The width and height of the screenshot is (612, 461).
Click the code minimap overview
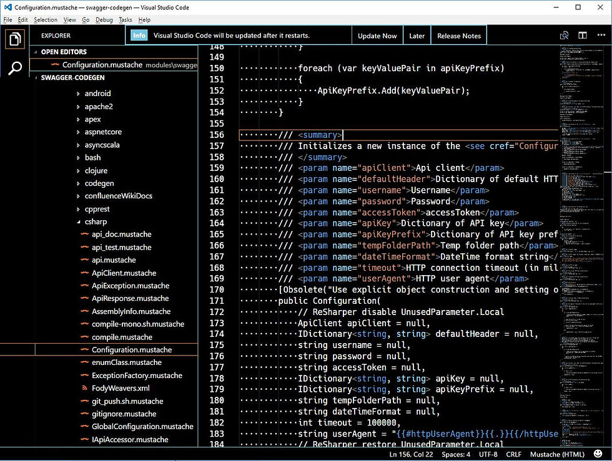pos(582,246)
